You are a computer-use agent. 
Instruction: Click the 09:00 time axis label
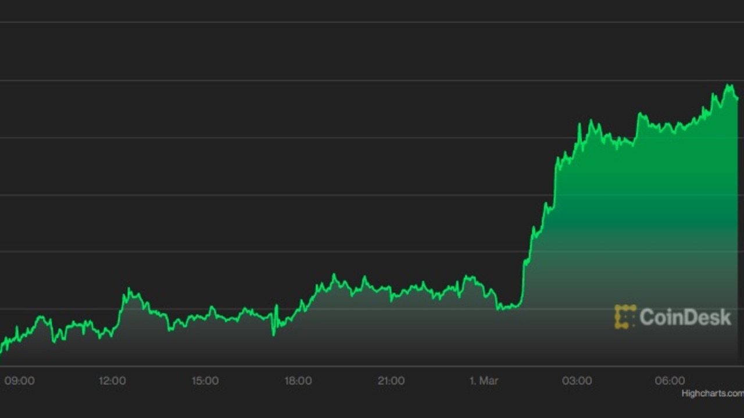coord(19,381)
